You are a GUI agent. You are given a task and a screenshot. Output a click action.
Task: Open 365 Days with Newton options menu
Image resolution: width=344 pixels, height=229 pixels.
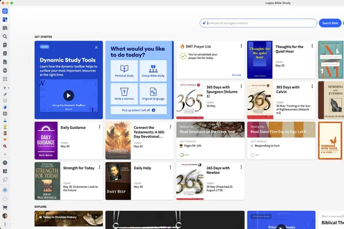point(241,167)
